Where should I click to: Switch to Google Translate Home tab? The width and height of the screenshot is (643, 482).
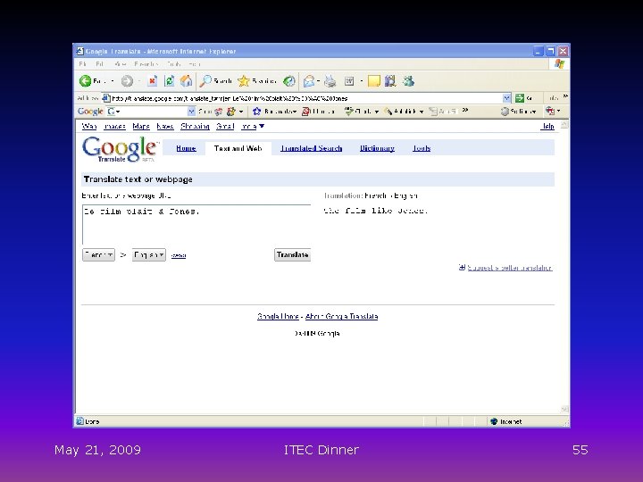(186, 148)
